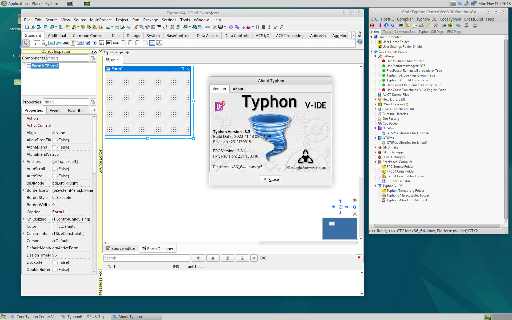Viewport: 512px width, 320px height.
Task: Toggle the AllowDropFiles checkbox
Action: tap(54, 140)
